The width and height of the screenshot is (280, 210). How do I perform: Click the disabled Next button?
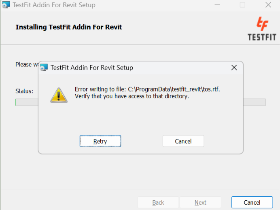(x=200, y=202)
